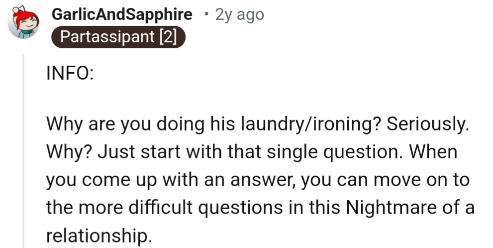
Task: Click the word "Seriously." in the comment
Action: 428,124
